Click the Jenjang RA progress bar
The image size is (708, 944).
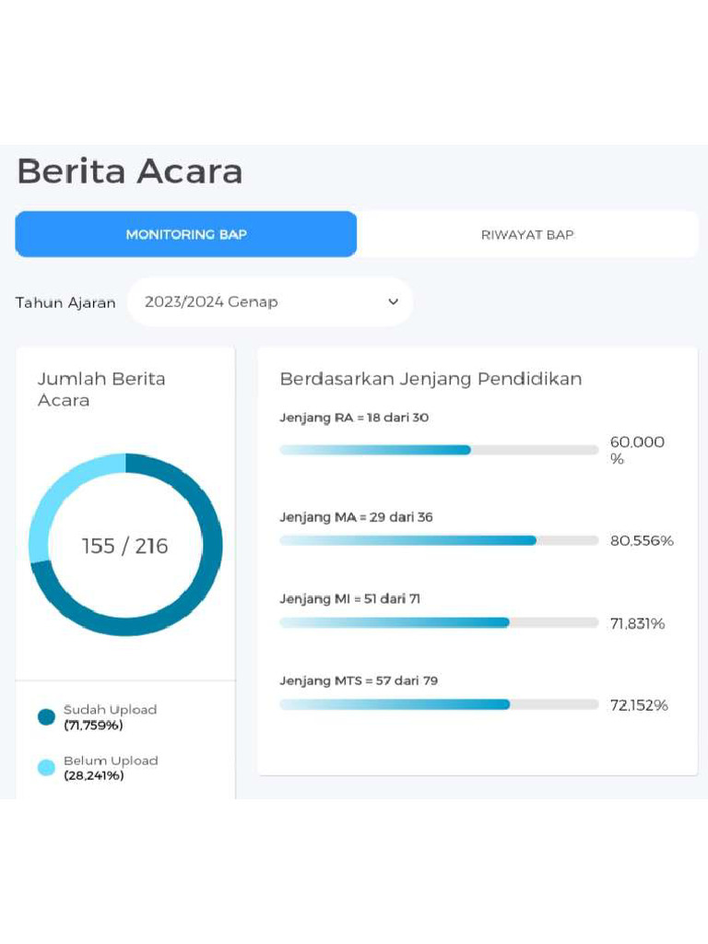click(439, 450)
